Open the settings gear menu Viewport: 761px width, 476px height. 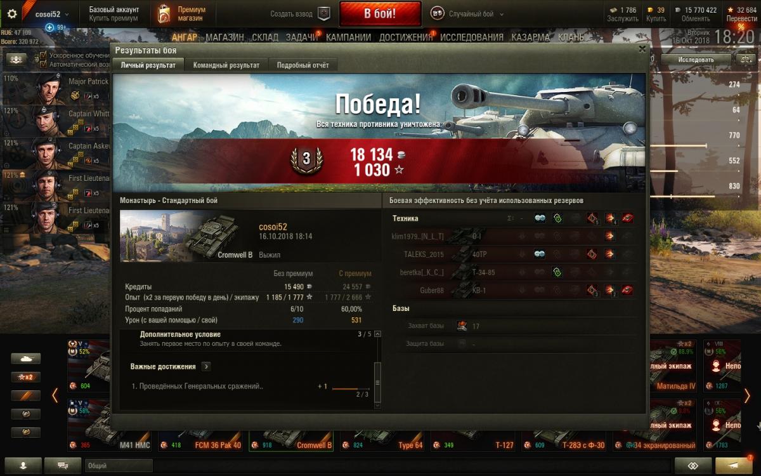coord(12,13)
